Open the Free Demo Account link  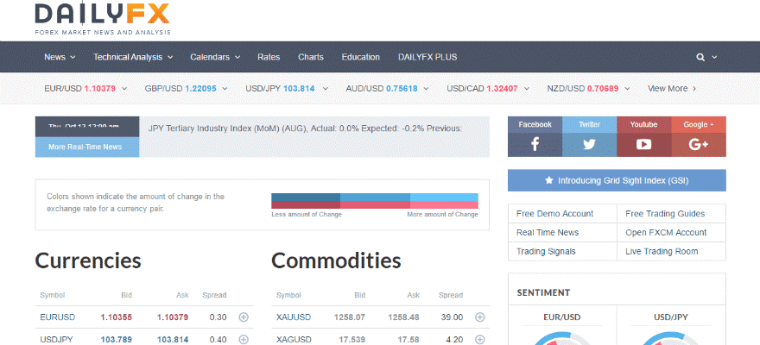(554, 214)
